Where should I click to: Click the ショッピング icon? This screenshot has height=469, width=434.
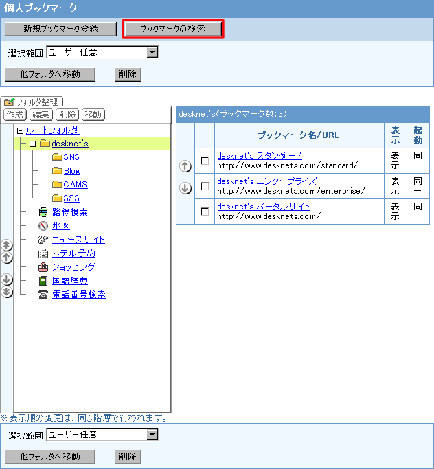(x=43, y=267)
